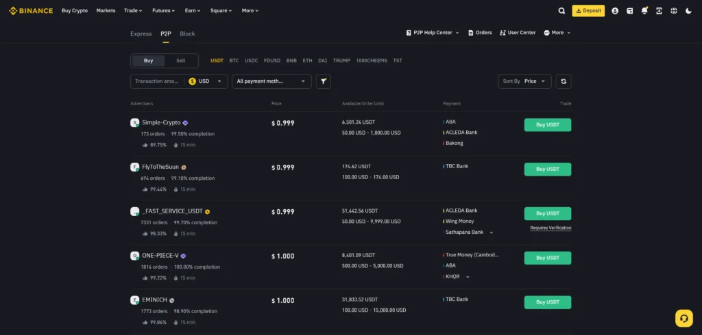The width and height of the screenshot is (702, 335).
Task: Click EMINICH advertiser avatar
Action: click(135, 300)
